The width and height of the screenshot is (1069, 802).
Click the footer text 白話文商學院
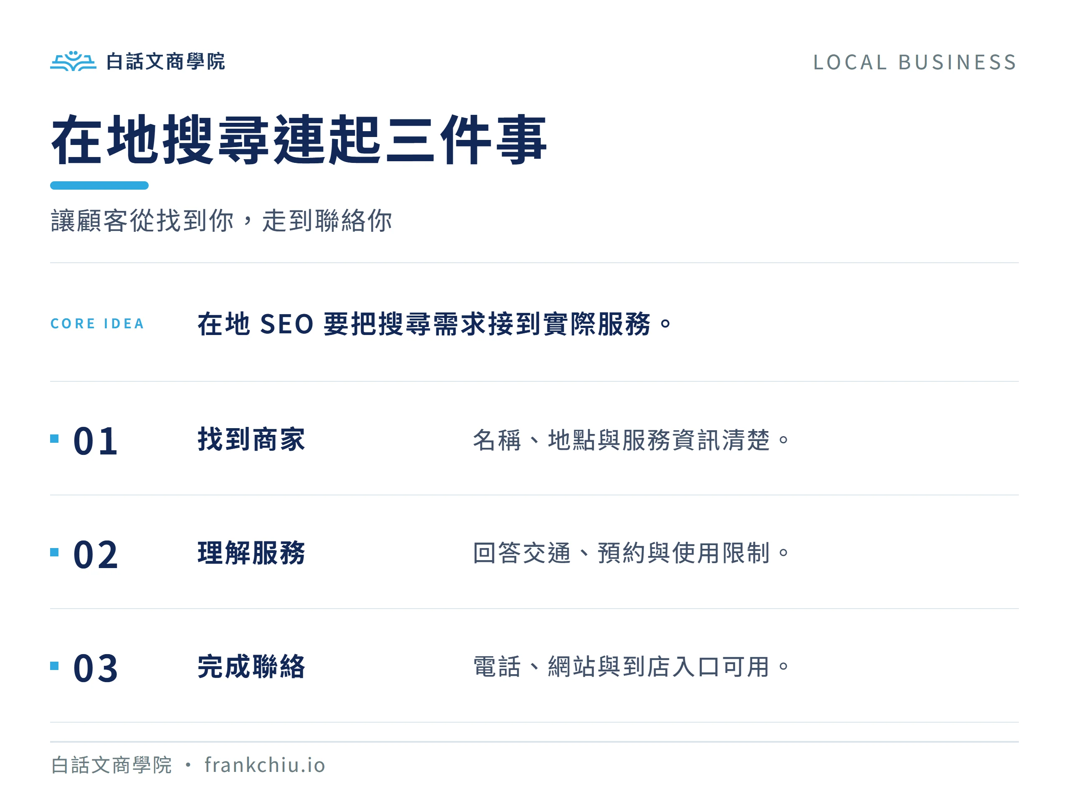coord(111,765)
